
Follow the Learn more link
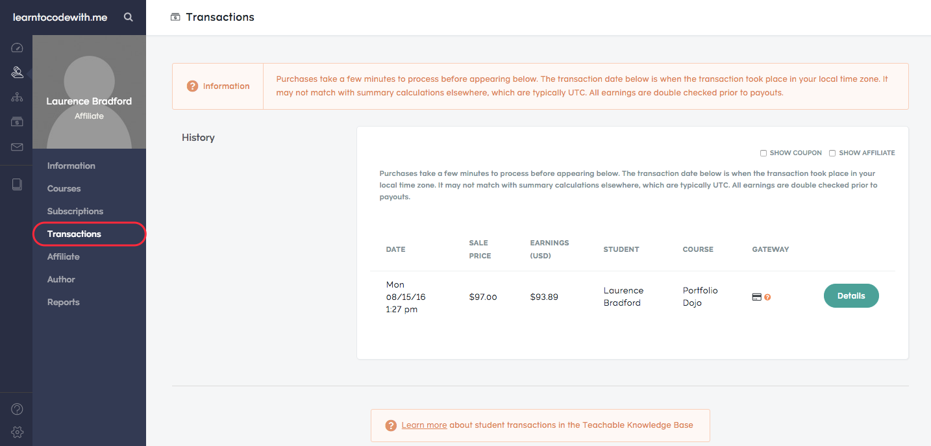(x=424, y=425)
